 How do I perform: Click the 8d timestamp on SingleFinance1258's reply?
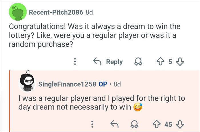tap(117, 84)
